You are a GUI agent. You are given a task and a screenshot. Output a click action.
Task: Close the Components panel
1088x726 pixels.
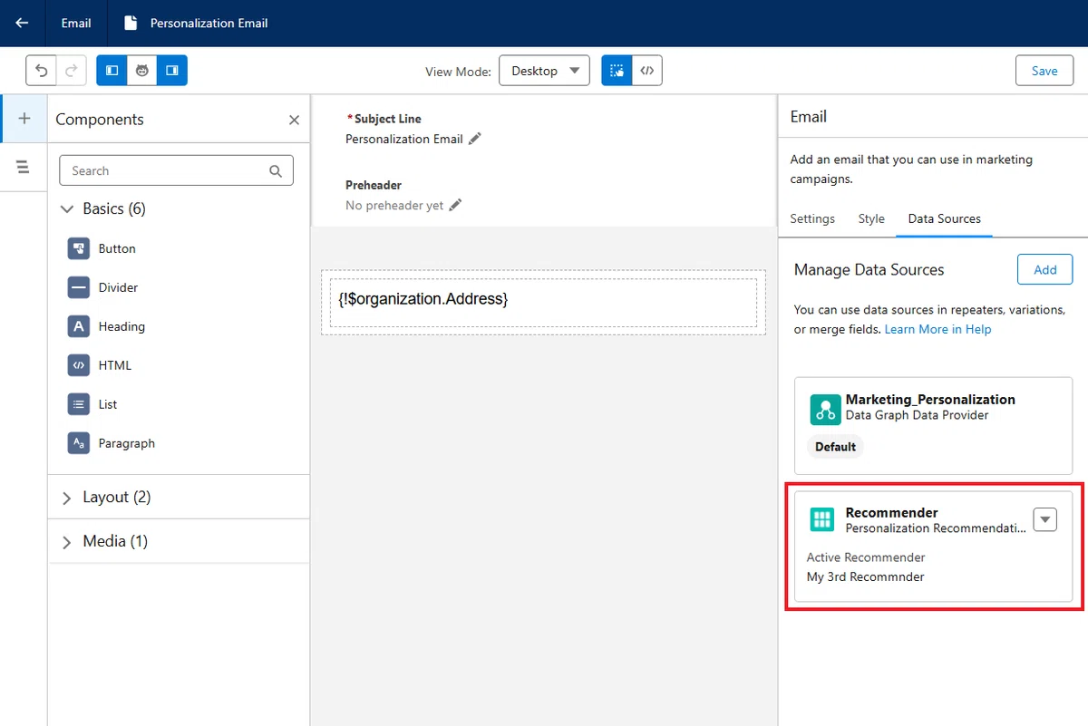coord(294,120)
